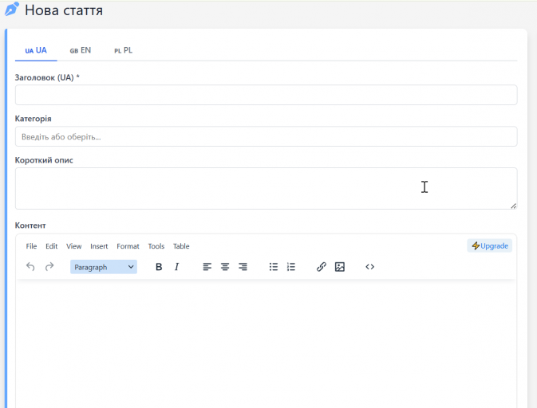This screenshot has height=408, width=537.
Task: Insert image icon in toolbar
Action: (x=339, y=267)
